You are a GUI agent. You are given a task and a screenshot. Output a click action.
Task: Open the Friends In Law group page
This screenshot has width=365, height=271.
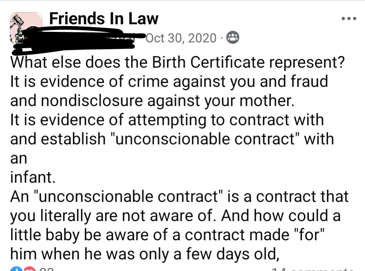tap(103, 19)
